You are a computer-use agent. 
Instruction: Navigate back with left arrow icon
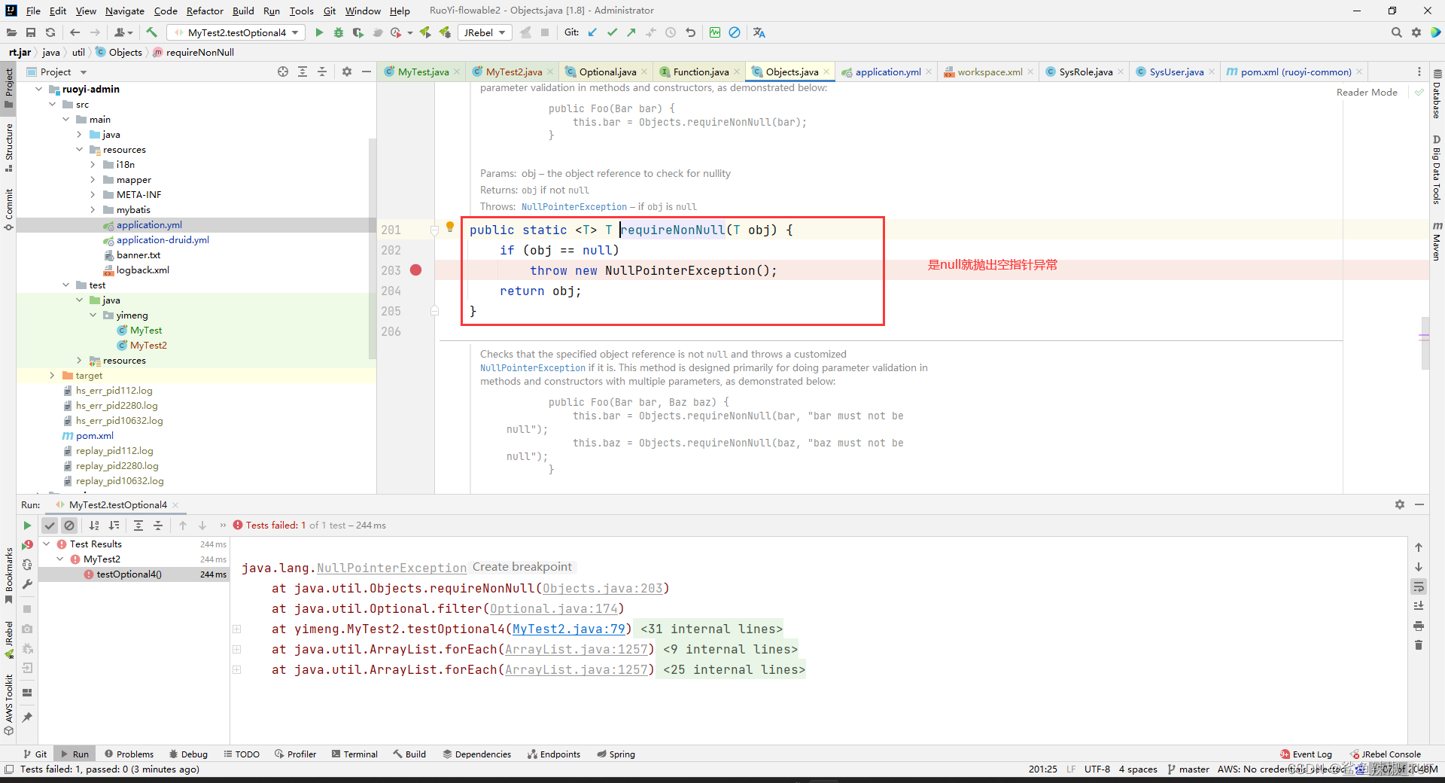click(75, 32)
